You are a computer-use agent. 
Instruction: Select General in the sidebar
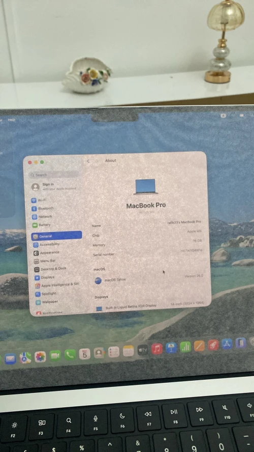point(57,236)
